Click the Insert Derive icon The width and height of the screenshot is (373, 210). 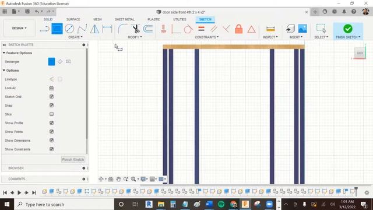pos(290,29)
